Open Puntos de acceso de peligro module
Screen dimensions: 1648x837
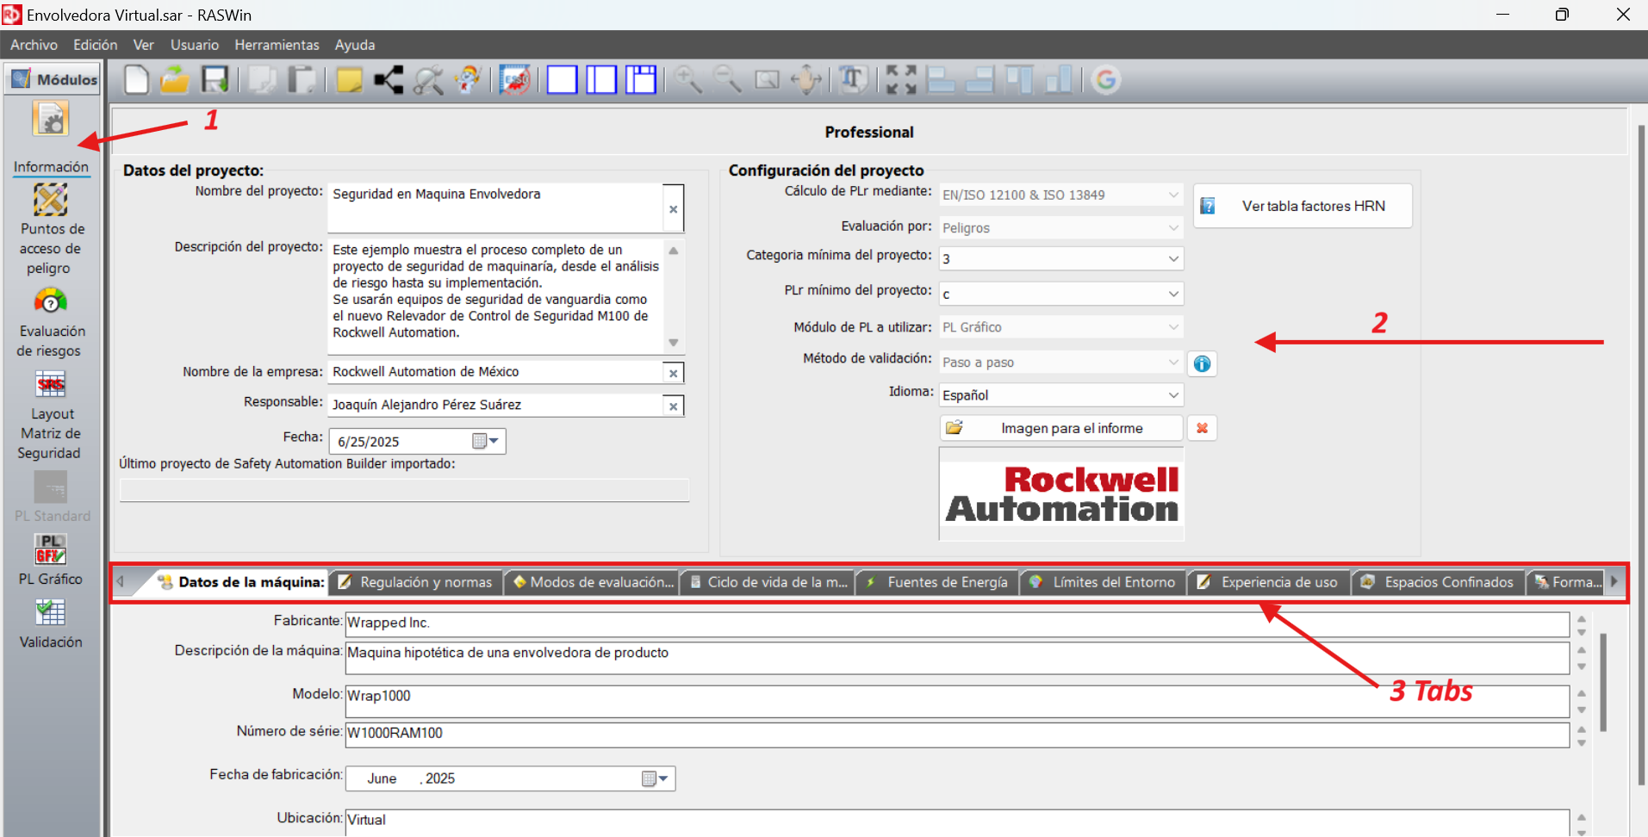pyautogui.click(x=51, y=201)
